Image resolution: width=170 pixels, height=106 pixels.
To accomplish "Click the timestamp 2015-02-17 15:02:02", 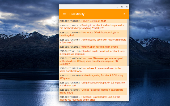I will 70,83.
